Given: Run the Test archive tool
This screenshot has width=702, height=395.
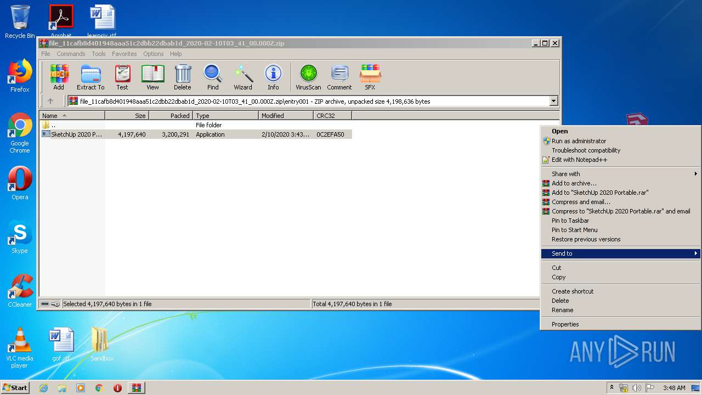Looking at the screenshot, I should click(122, 77).
